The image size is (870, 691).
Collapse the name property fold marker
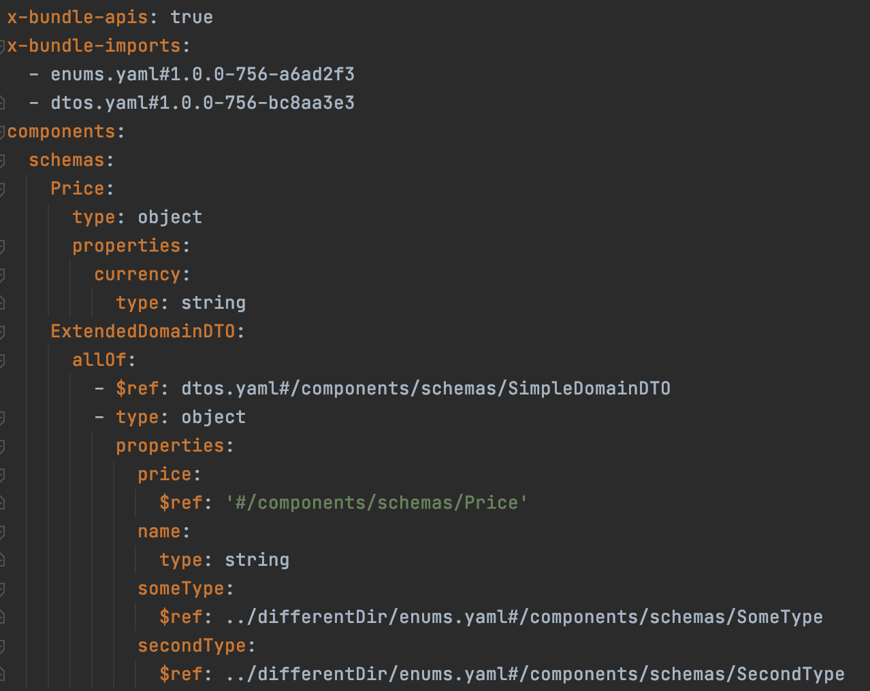tap(3, 532)
